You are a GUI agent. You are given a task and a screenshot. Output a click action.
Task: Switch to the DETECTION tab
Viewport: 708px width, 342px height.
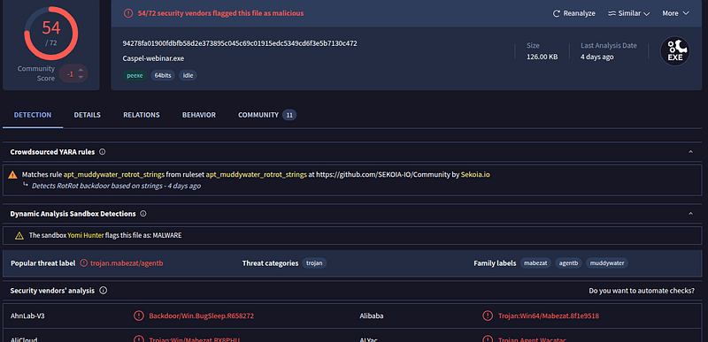[33, 115]
